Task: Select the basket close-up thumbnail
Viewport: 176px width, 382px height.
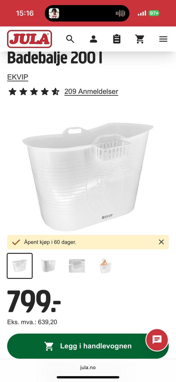Action: coord(77,266)
